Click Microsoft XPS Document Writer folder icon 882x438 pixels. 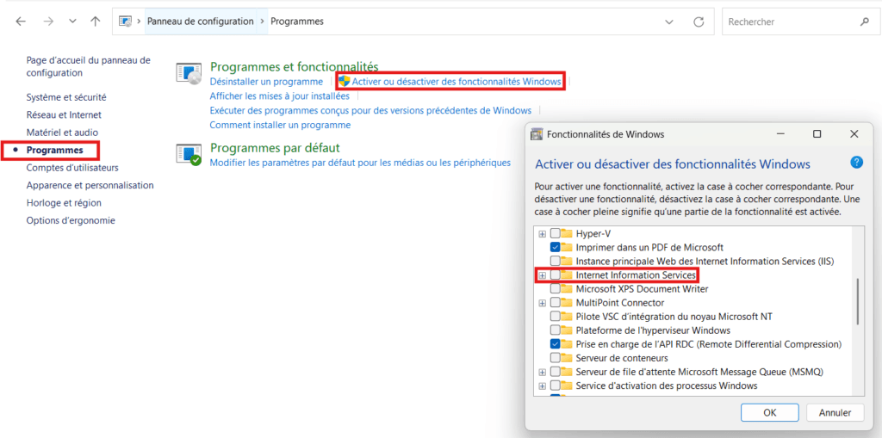(567, 289)
